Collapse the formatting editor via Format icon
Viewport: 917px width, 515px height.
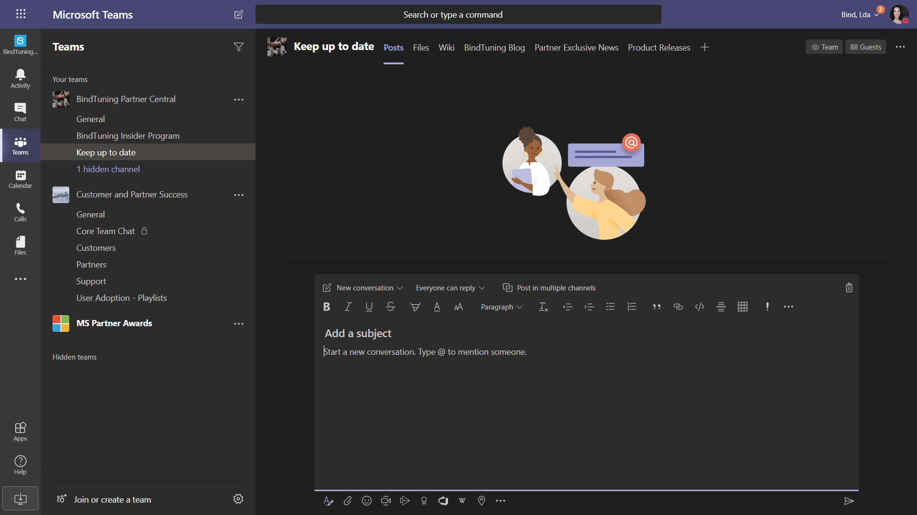[x=329, y=501]
